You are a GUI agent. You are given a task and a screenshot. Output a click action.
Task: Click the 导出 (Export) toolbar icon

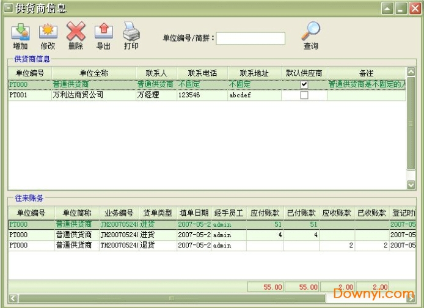pyautogui.click(x=103, y=32)
